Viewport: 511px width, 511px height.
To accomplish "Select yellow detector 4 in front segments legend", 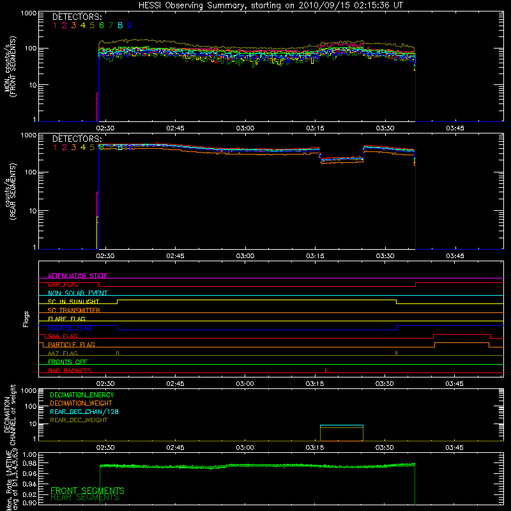I will pos(83,26).
